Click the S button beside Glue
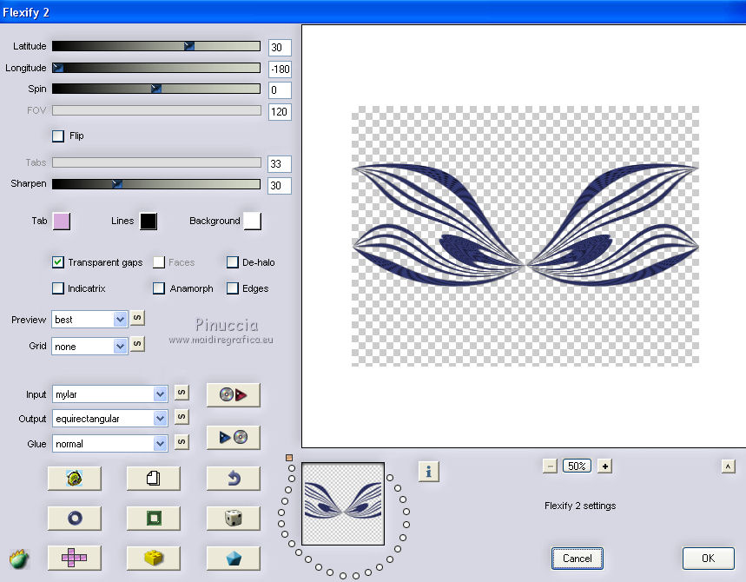This screenshot has height=582, width=746. coord(182,442)
